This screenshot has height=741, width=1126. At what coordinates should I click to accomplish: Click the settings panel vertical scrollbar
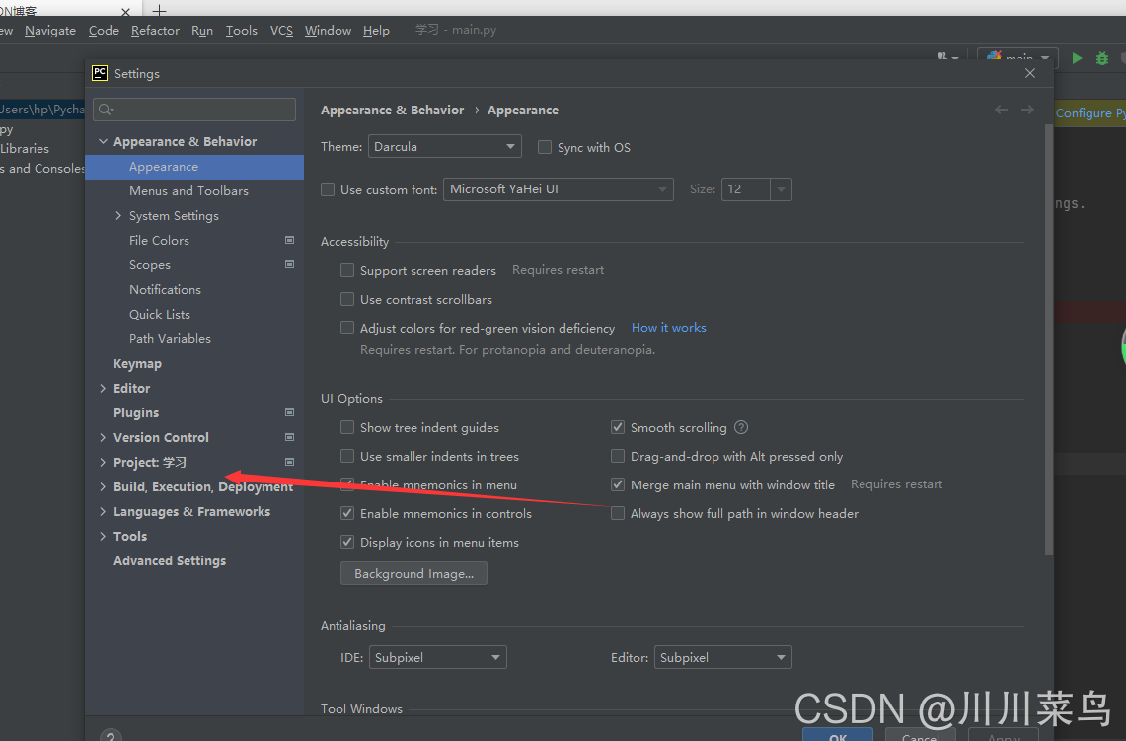1048,338
